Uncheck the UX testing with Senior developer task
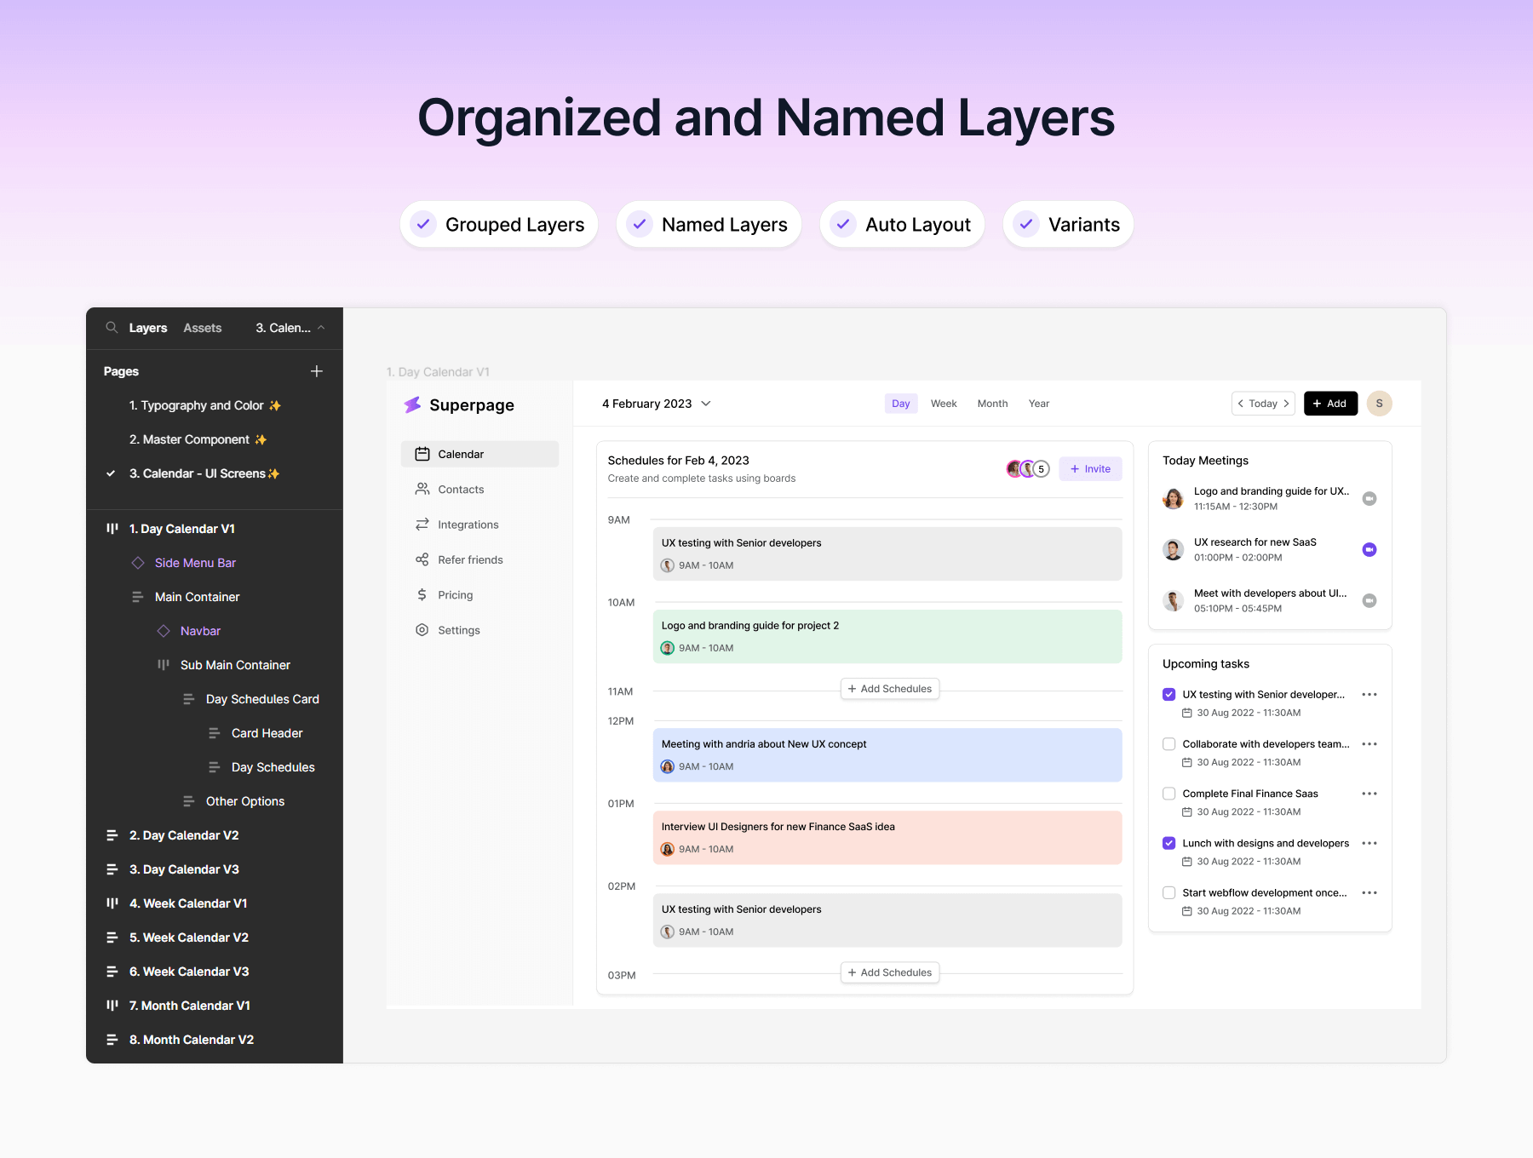 (x=1169, y=695)
